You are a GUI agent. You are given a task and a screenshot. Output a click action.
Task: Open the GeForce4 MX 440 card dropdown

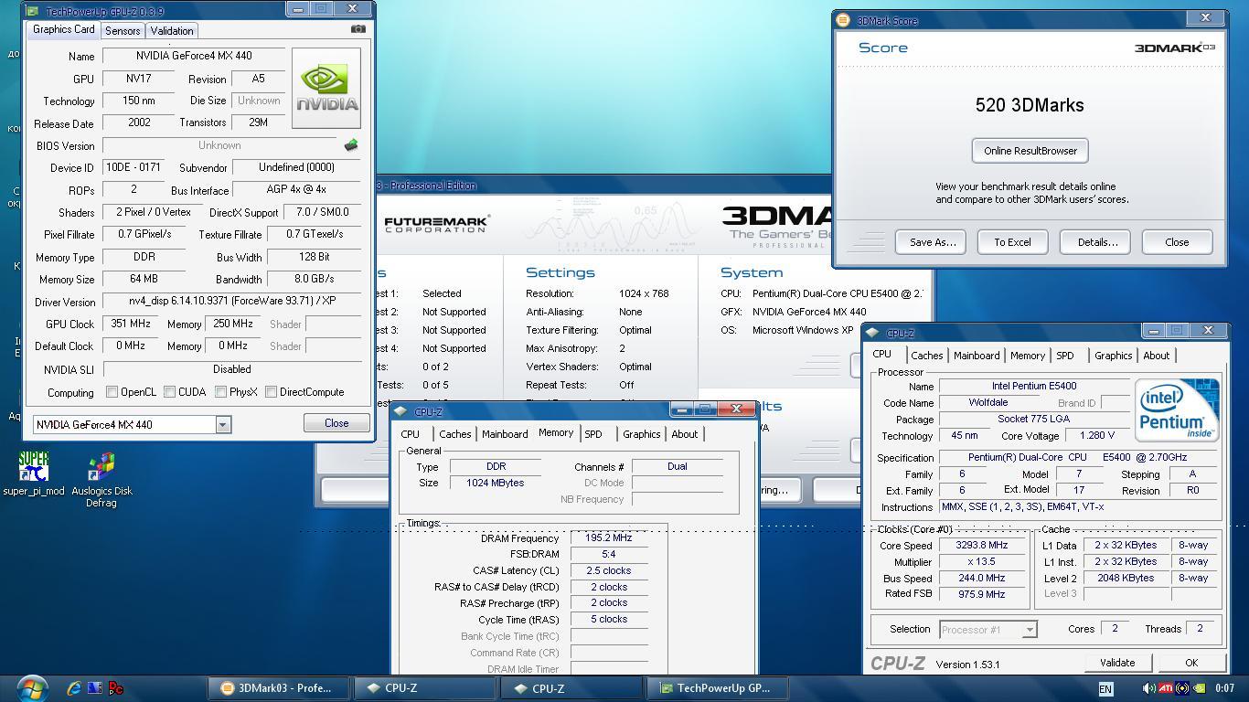pos(222,424)
